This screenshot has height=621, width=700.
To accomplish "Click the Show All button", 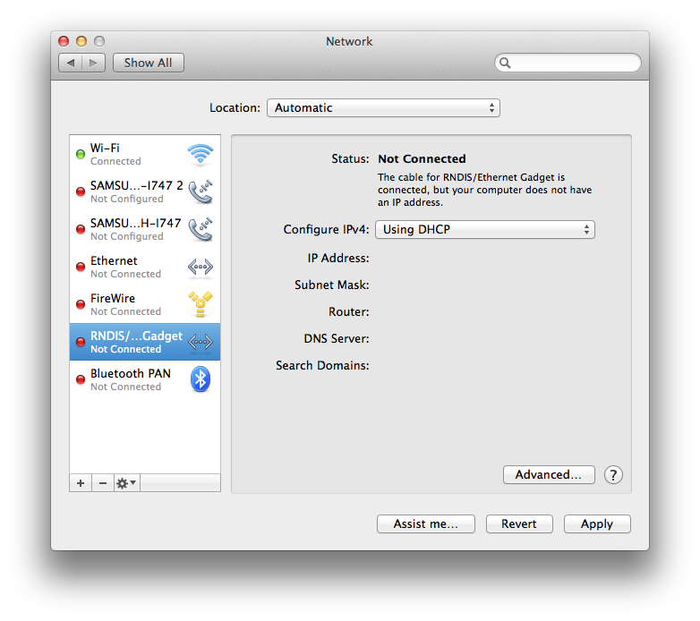I will pos(149,63).
